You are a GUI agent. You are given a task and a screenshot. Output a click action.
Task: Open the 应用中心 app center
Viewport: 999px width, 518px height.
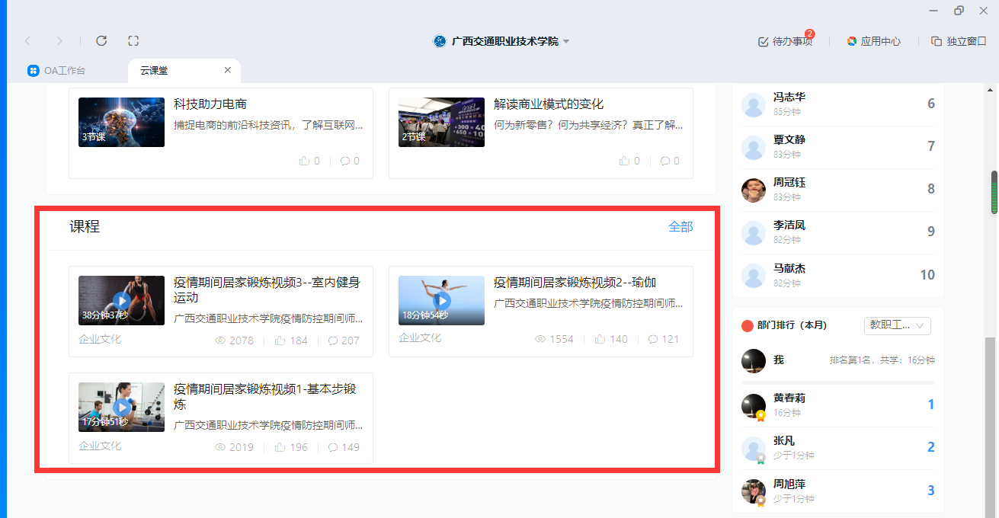pos(873,41)
